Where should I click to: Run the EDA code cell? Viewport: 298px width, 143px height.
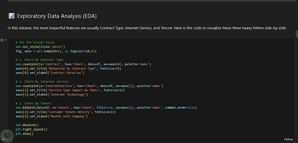pyautogui.click(x=2, y=40)
